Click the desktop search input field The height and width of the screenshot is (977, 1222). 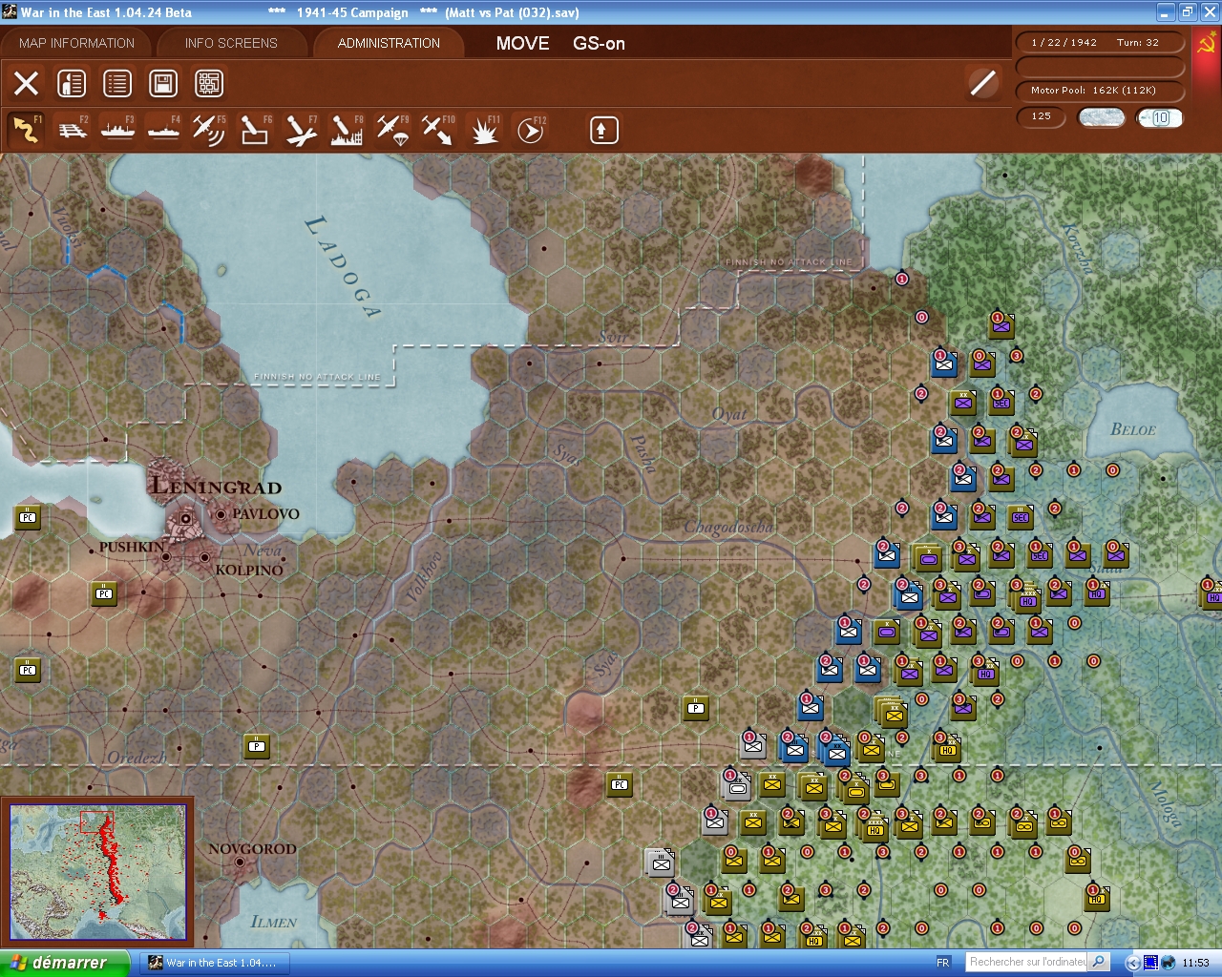1027,962
